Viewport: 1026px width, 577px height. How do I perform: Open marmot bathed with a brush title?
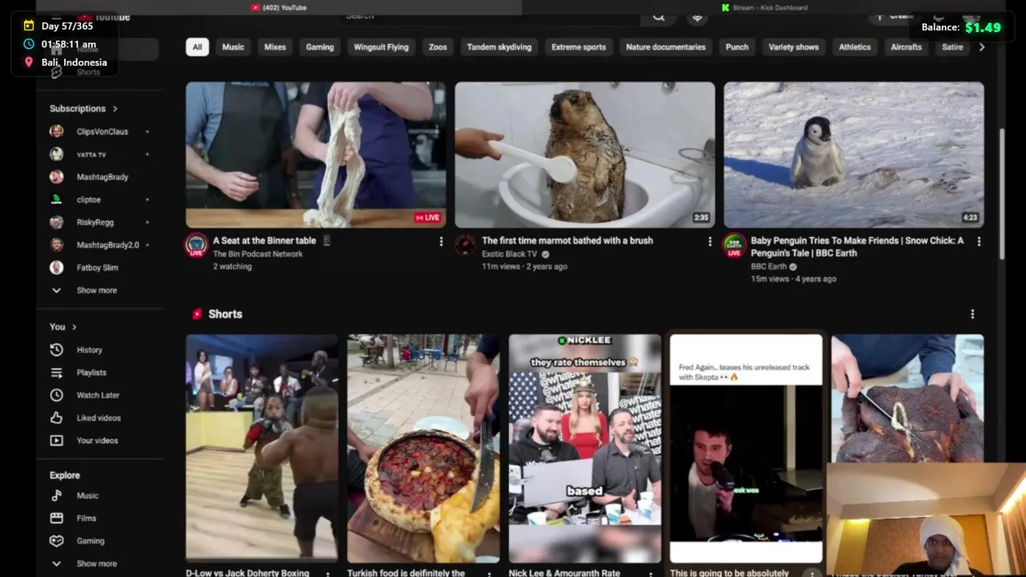point(568,240)
